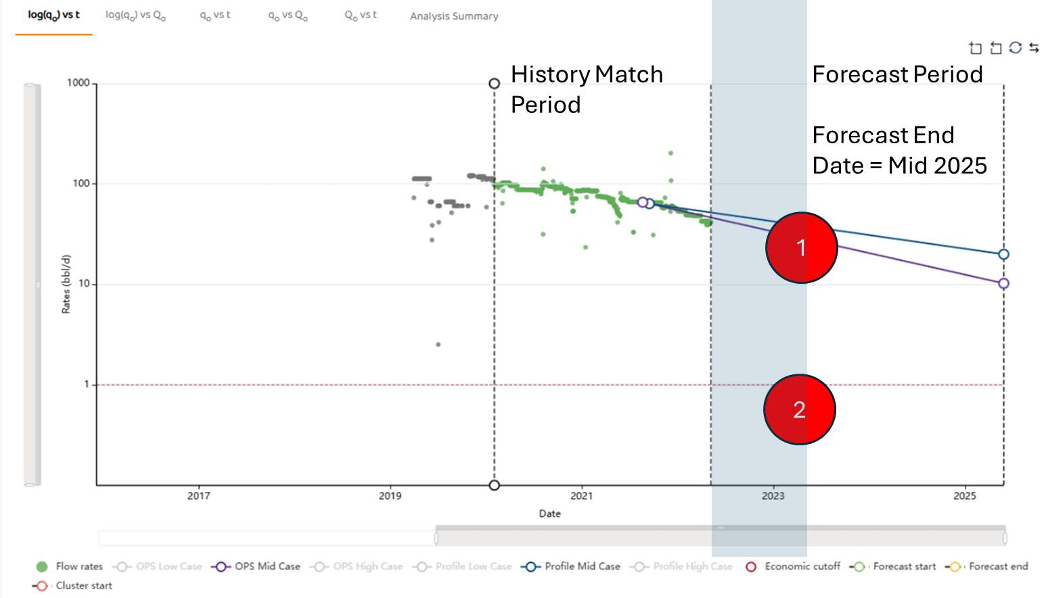Select the OPS Mid Case end-point handle
The width and height of the screenshot is (1046, 598).
[x=1003, y=284]
